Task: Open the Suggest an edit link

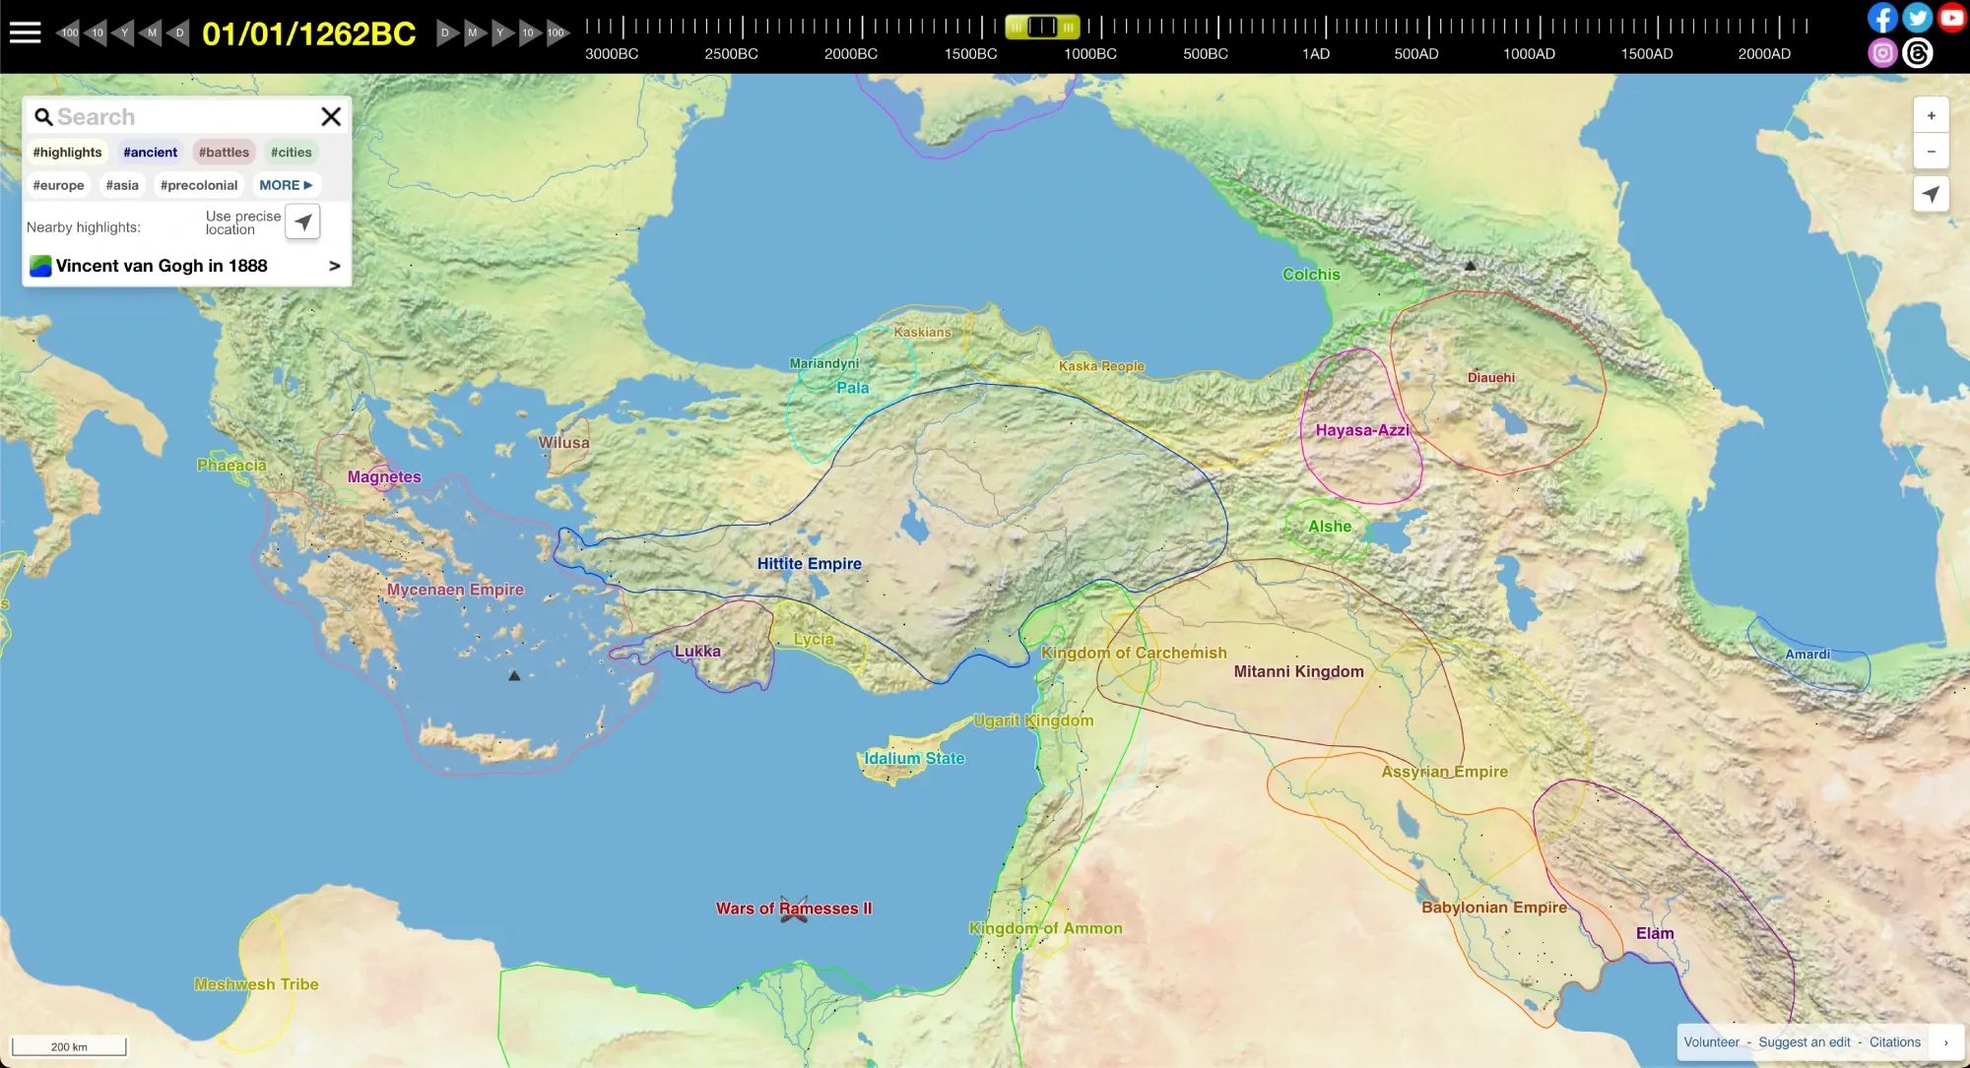Action: click(1804, 1042)
